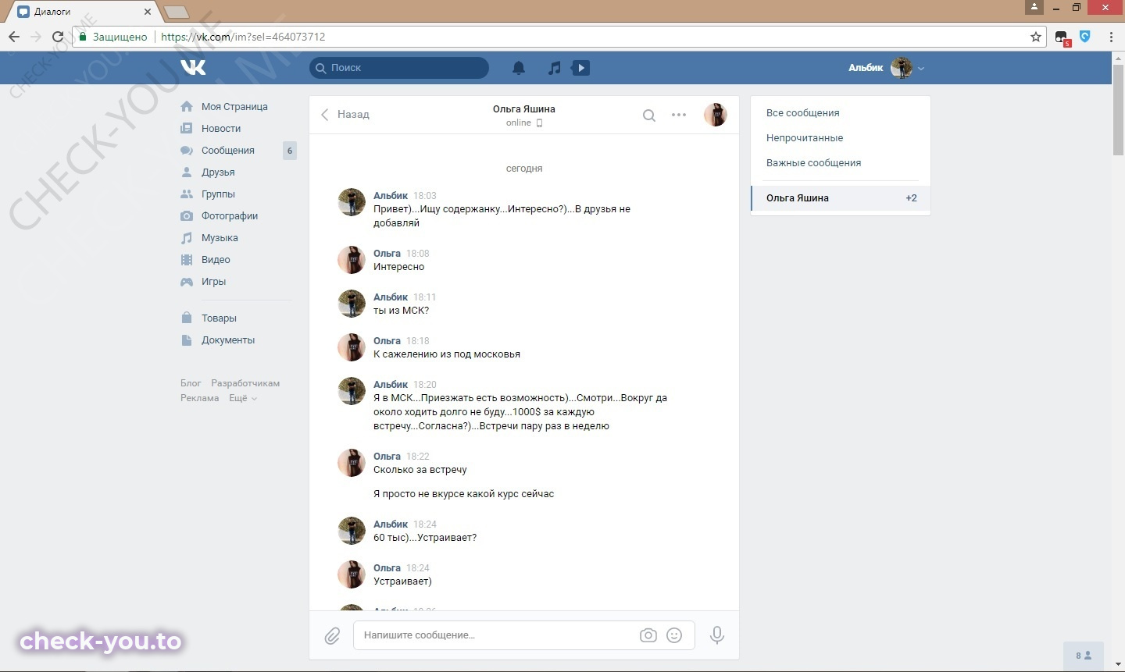Click the VK search field

click(399, 68)
